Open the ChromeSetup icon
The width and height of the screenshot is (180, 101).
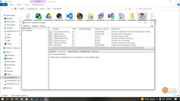click(x=121, y=16)
